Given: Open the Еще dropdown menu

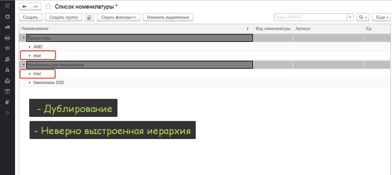Looking at the screenshot, I should [381, 17].
